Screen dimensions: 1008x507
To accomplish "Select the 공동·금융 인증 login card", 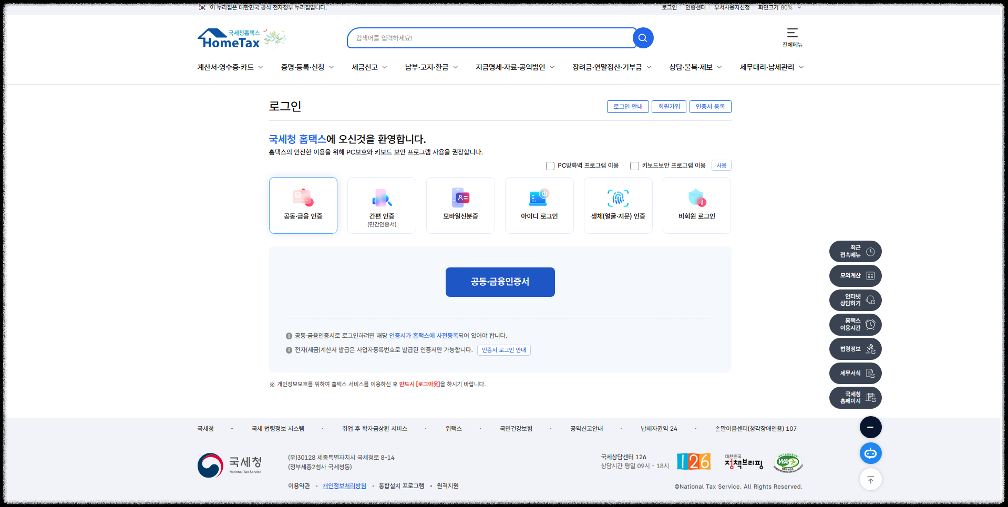I will [x=303, y=205].
